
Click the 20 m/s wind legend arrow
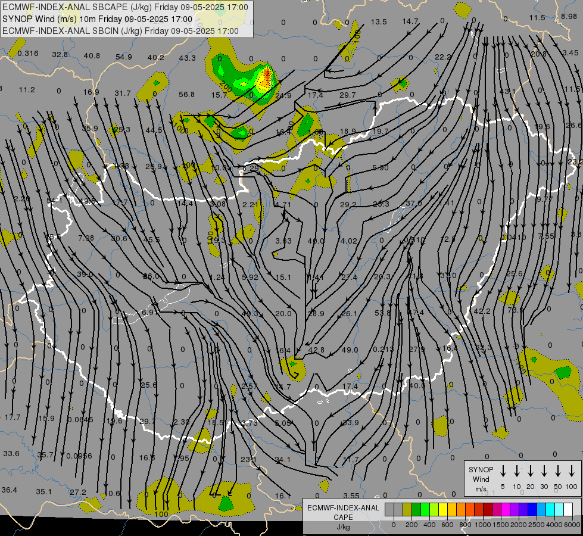531,471
